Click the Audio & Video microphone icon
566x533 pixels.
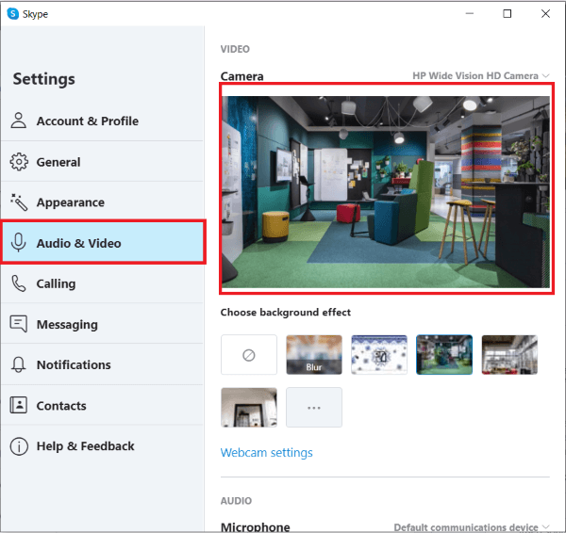(19, 243)
